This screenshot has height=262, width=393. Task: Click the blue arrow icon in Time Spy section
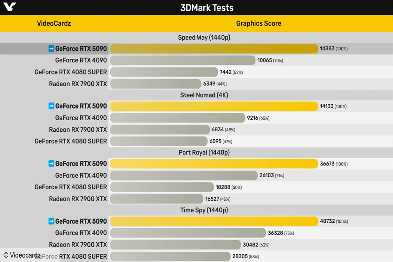(x=51, y=221)
